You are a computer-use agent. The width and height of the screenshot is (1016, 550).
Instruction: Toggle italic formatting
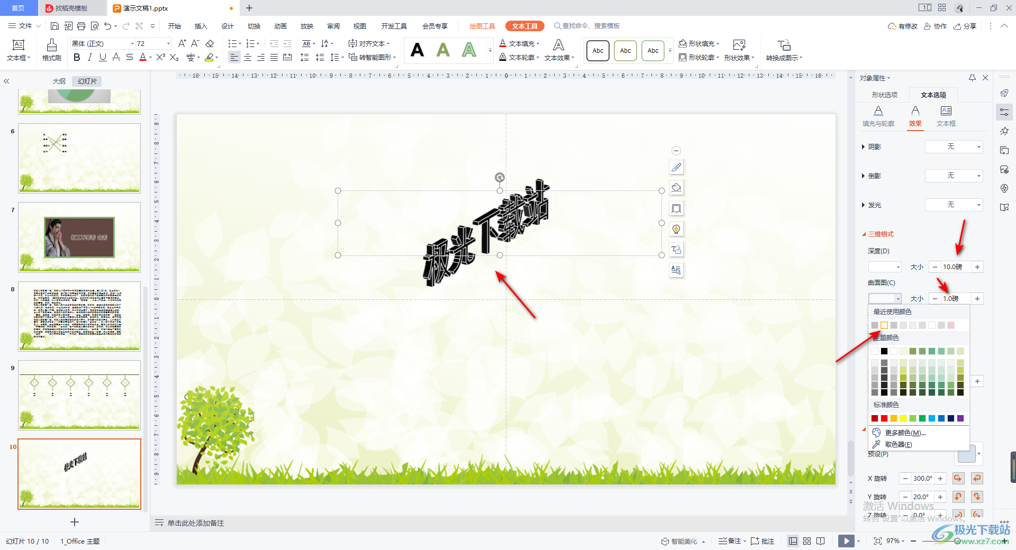point(90,57)
